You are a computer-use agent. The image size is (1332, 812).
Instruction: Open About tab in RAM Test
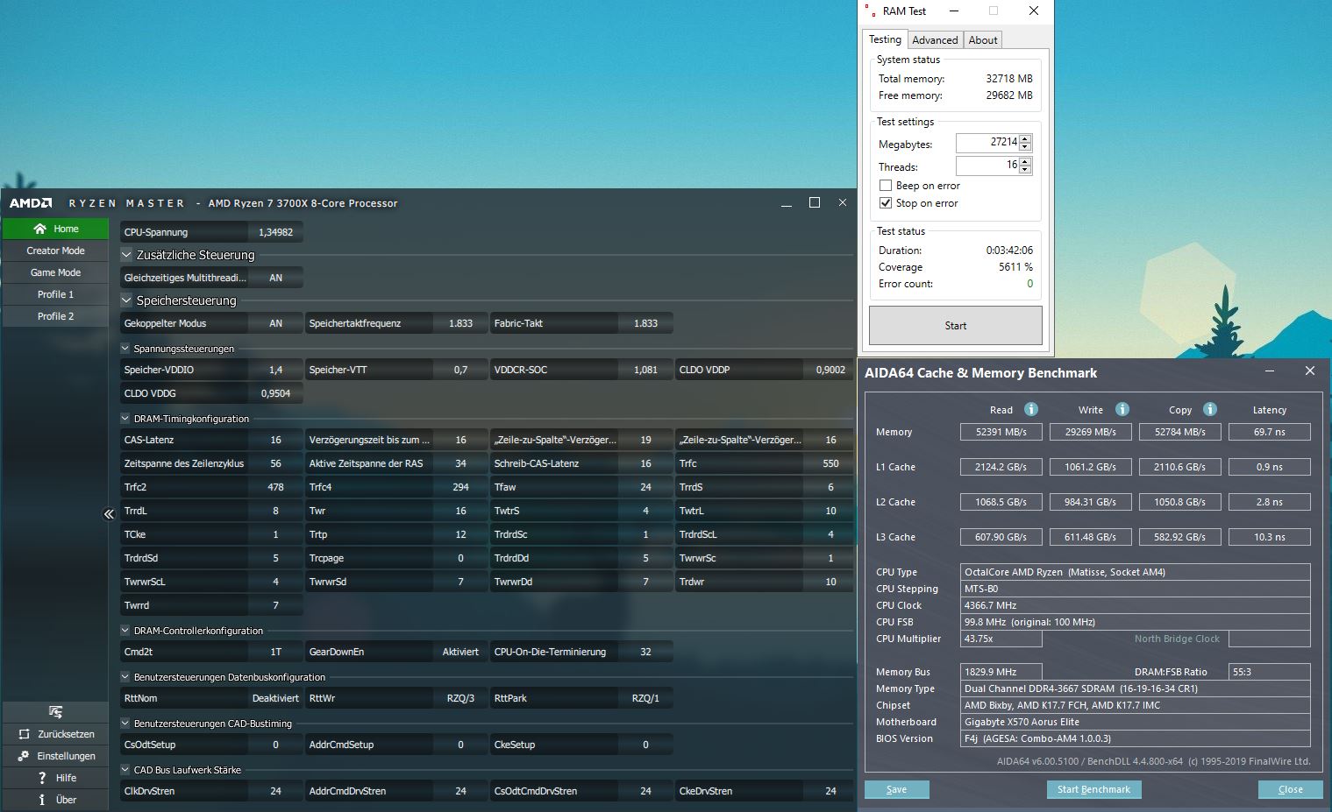tap(983, 40)
